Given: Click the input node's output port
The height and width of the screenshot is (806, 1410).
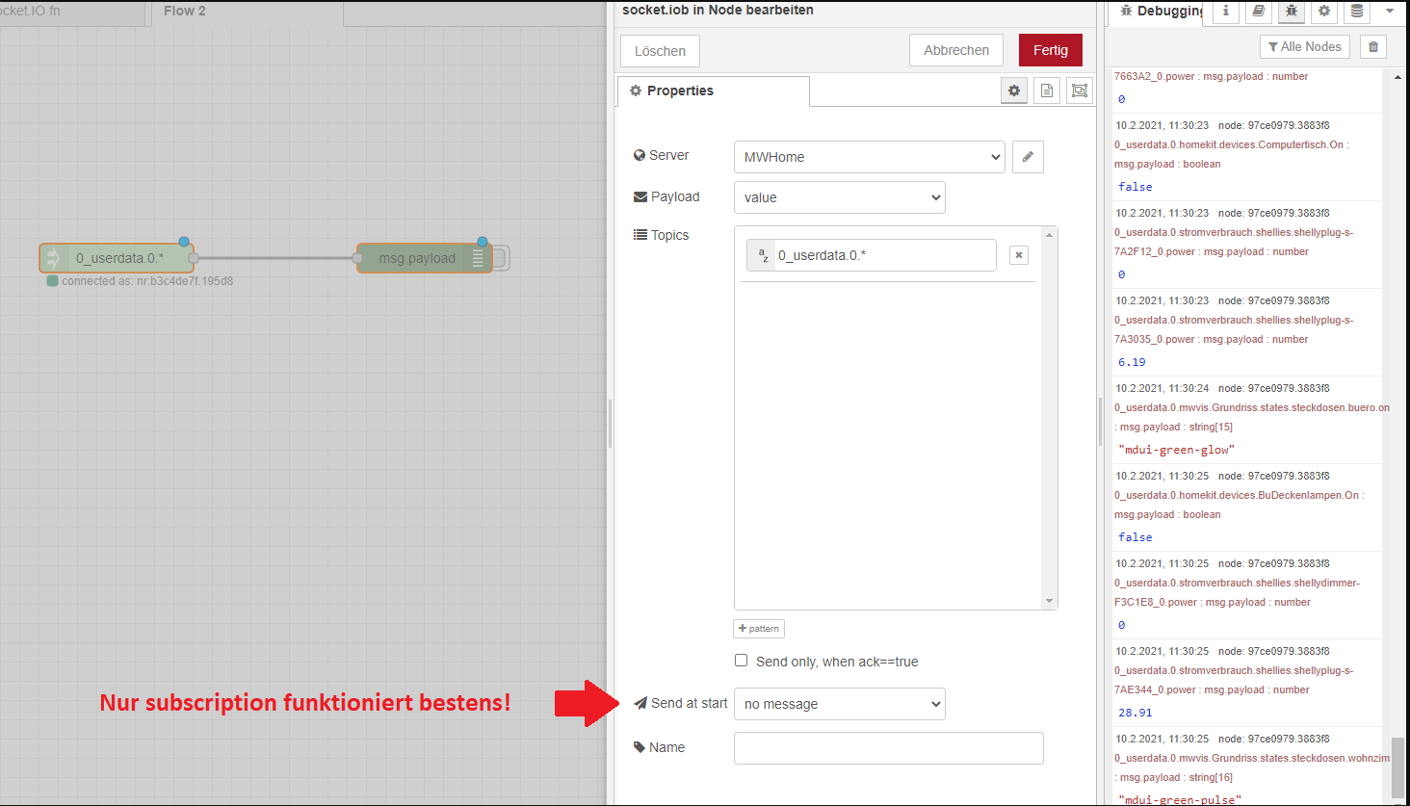Looking at the screenshot, I should pyautogui.click(x=194, y=258).
